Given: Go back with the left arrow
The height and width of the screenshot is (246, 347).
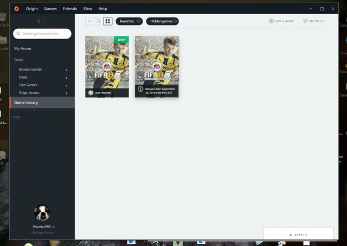Looking at the screenshot, I should click(x=38, y=21).
